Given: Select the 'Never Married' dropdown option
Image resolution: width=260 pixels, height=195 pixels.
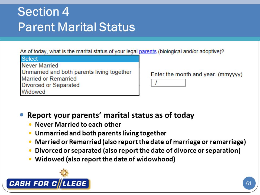Looking at the screenshot, I should (x=80, y=66).
